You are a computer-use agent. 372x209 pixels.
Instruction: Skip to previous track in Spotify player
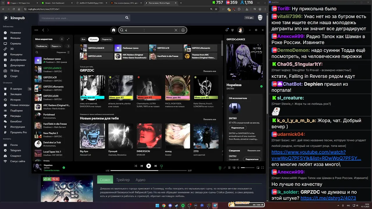click(142, 166)
